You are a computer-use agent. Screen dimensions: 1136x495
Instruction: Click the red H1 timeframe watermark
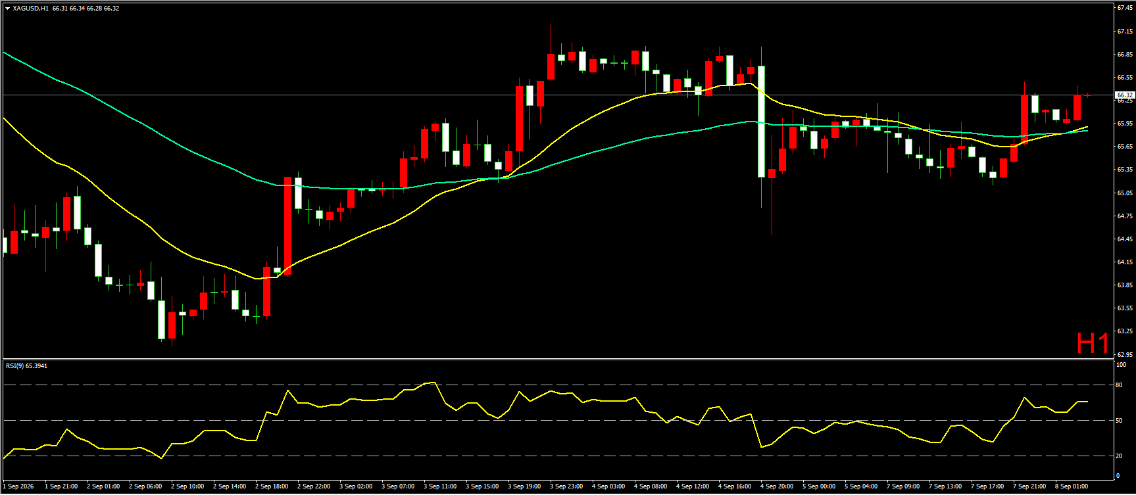pyautogui.click(x=1093, y=343)
